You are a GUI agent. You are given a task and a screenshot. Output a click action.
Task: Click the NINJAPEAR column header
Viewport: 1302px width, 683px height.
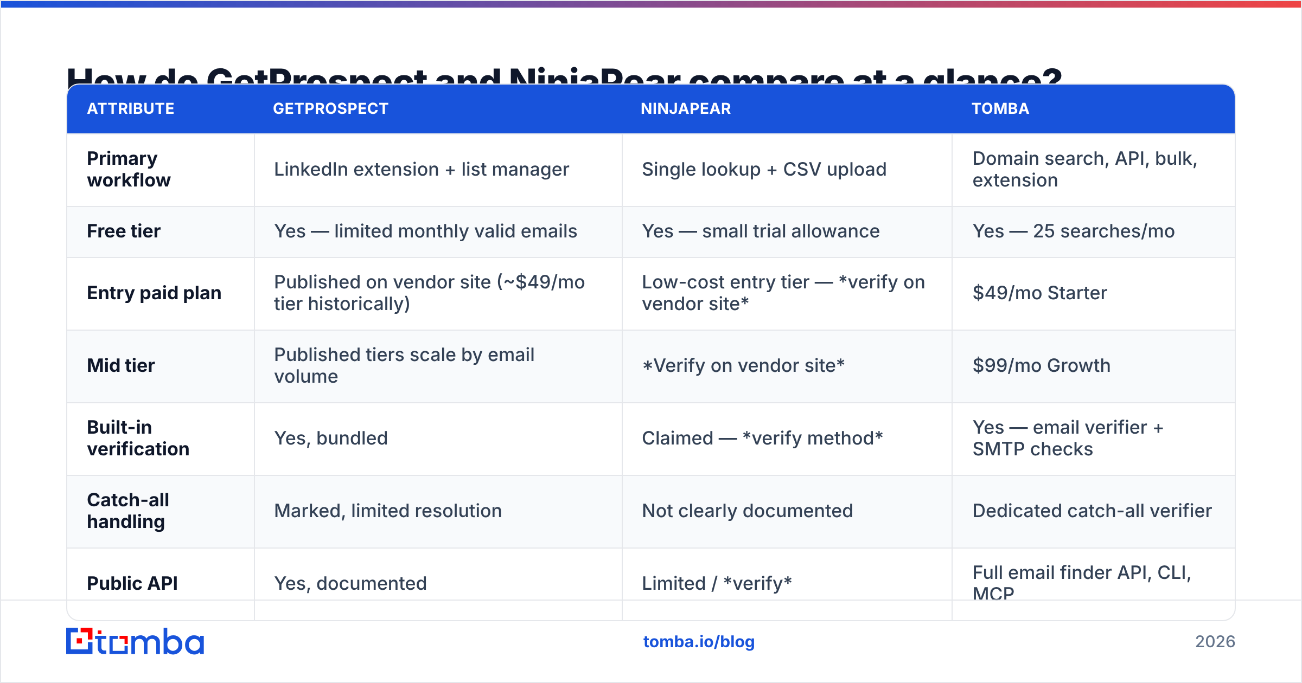(x=686, y=108)
